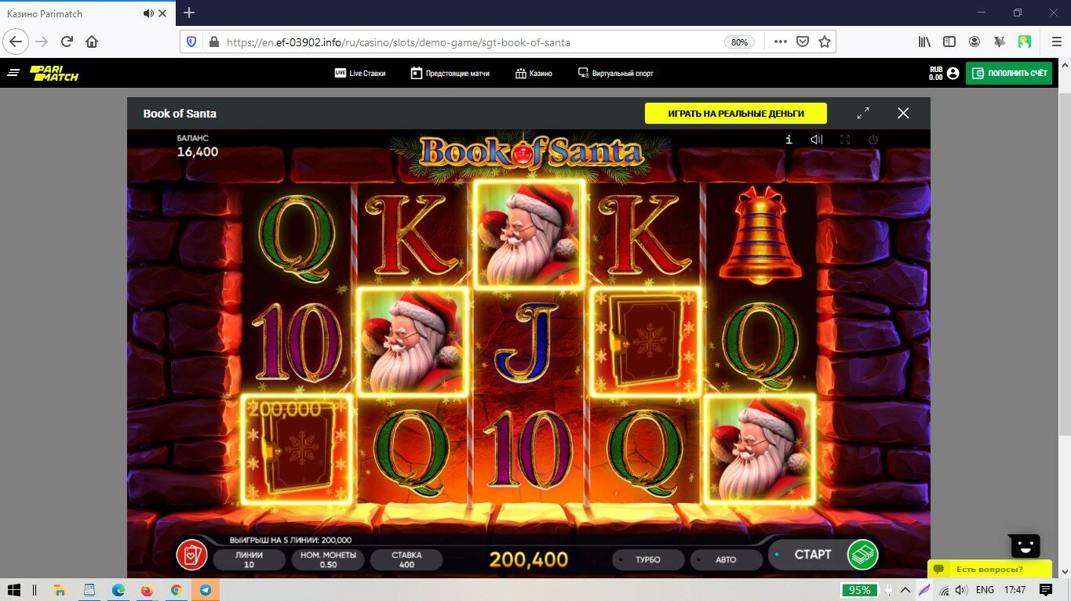This screenshot has width=1071, height=601.
Task: Open the Parimatch hamburger menu
Action: 13,73
